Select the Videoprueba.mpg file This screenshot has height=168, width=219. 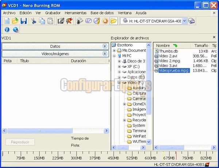pos(174,71)
